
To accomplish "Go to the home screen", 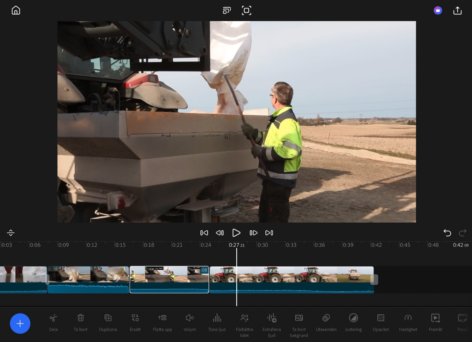I will (16, 10).
